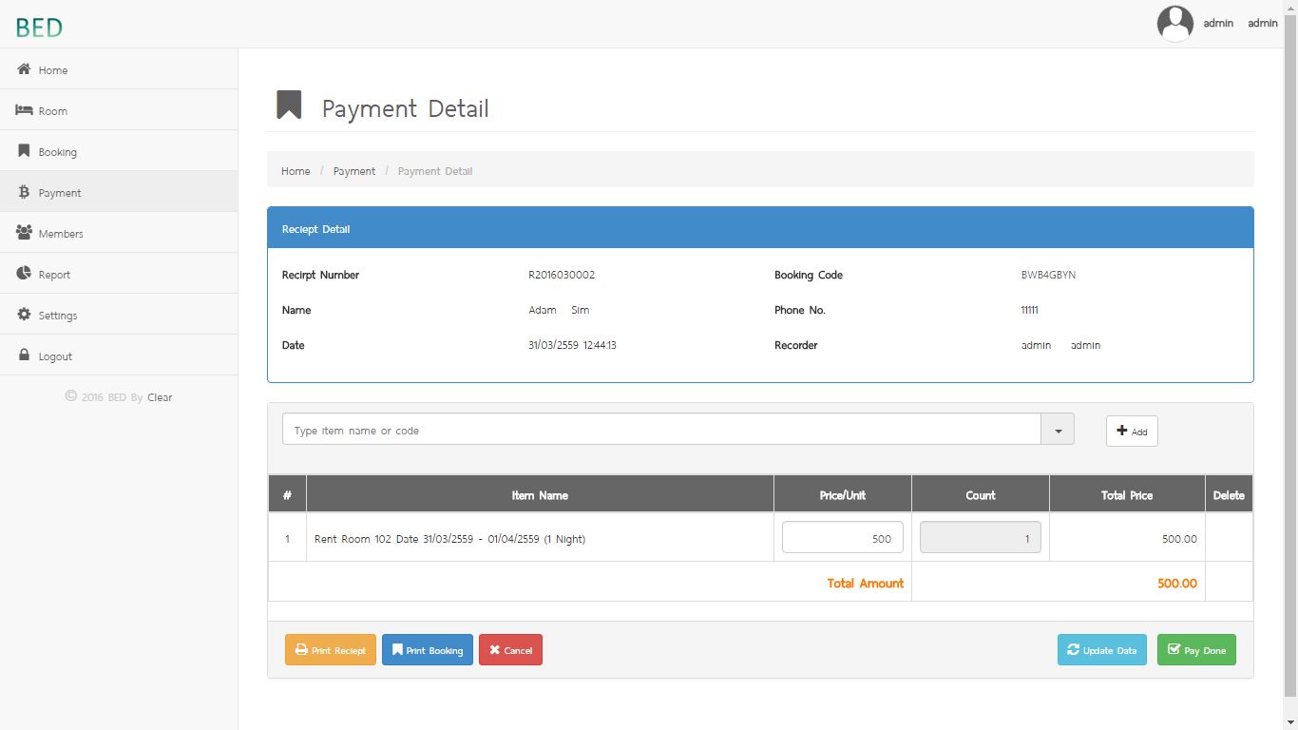The image size is (1298, 730).
Task: Click the Home icon in sidebar
Action: coord(24,69)
